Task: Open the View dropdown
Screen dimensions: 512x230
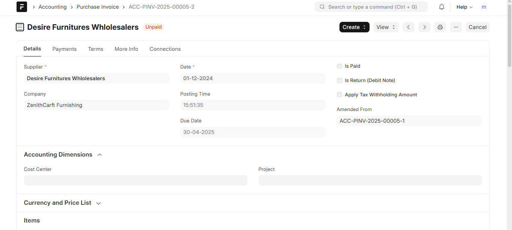Action: click(x=386, y=27)
